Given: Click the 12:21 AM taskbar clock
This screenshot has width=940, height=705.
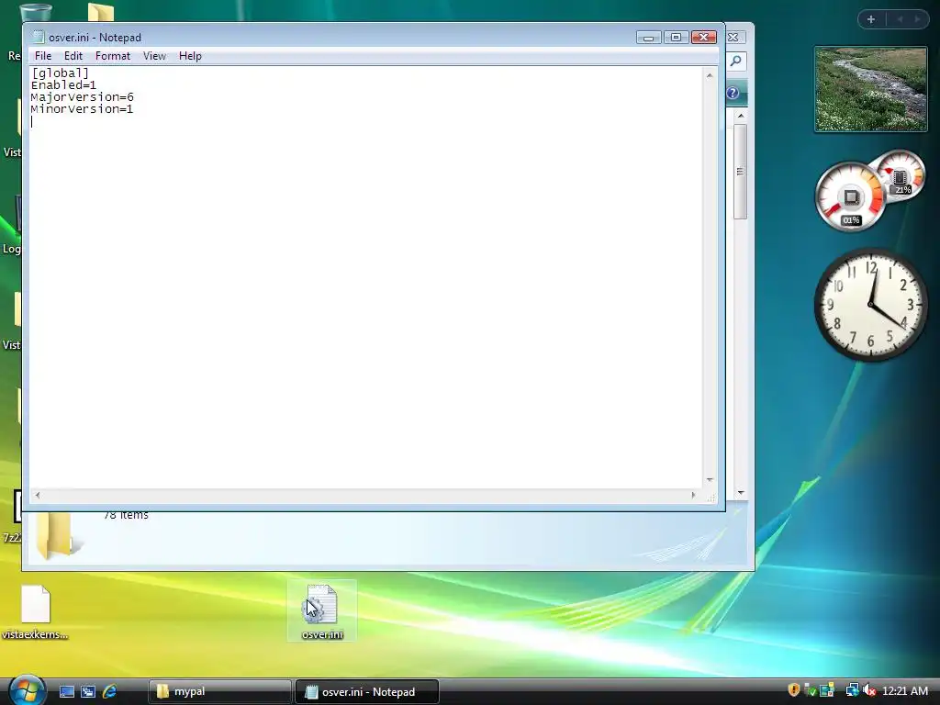Looking at the screenshot, I should tap(904, 691).
